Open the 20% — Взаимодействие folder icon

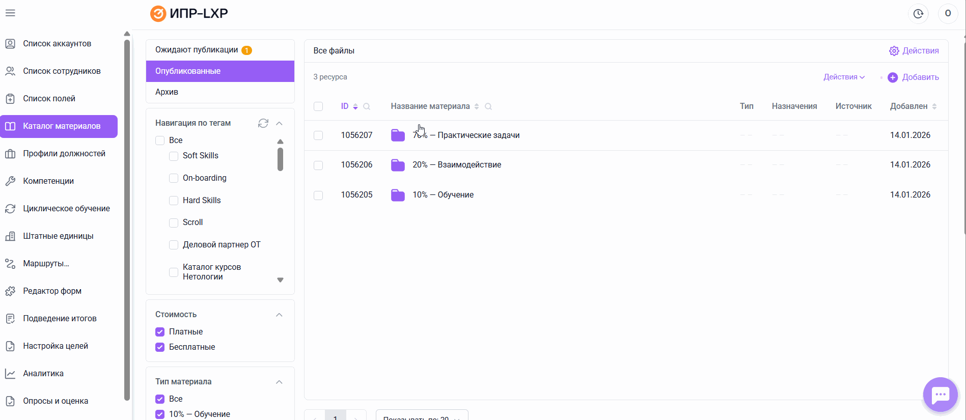(398, 165)
